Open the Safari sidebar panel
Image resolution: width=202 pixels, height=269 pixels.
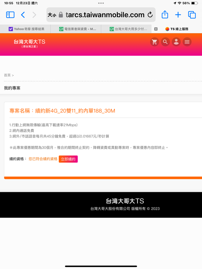coord(10,15)
